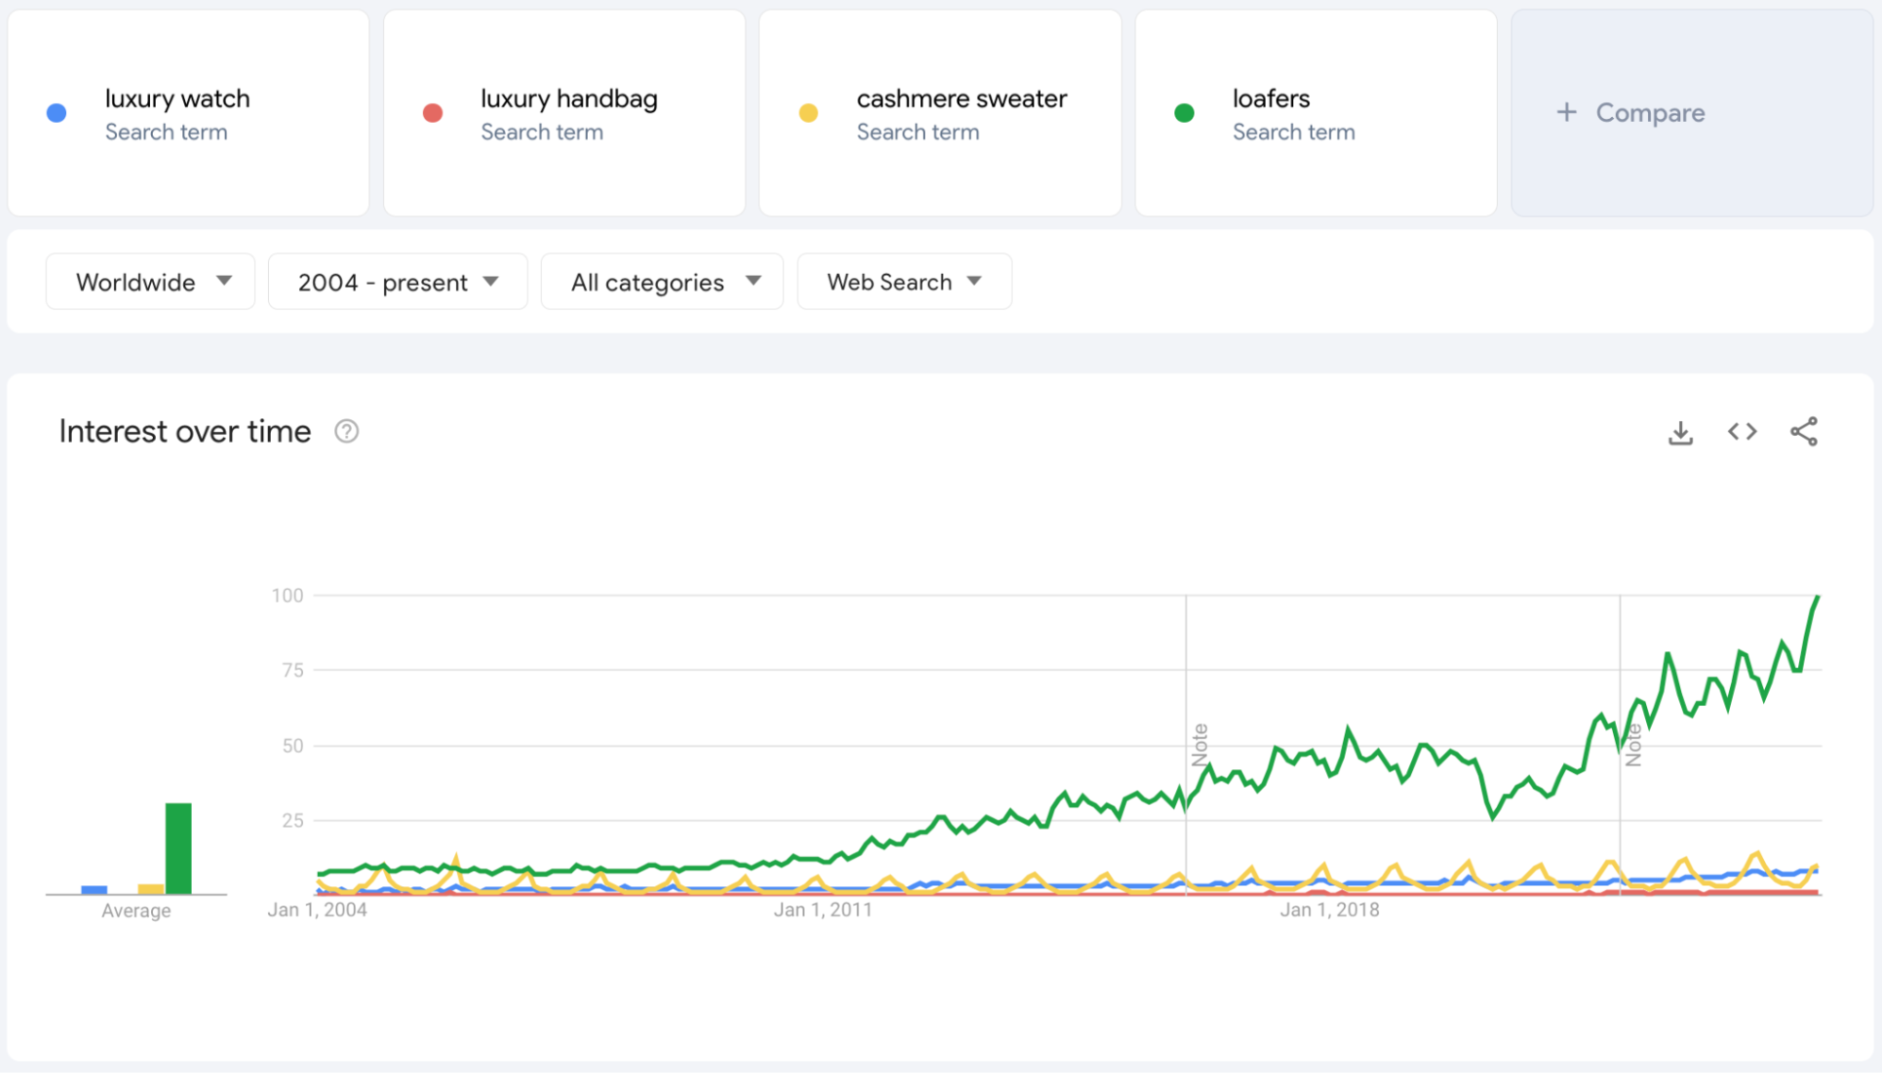
Task: Click the Average label under bars
Action: click(136, 911)
